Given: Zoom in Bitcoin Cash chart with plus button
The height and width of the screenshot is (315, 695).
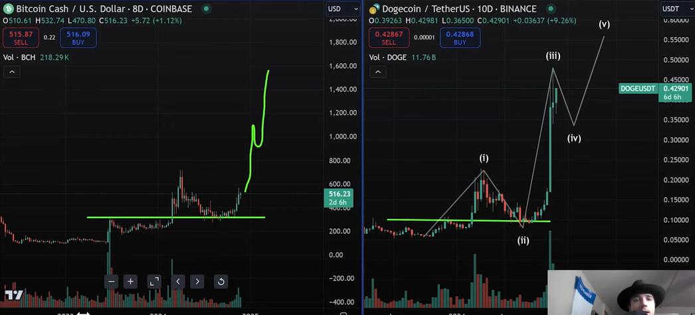Looking at the screenshot, I should [130, 281].
